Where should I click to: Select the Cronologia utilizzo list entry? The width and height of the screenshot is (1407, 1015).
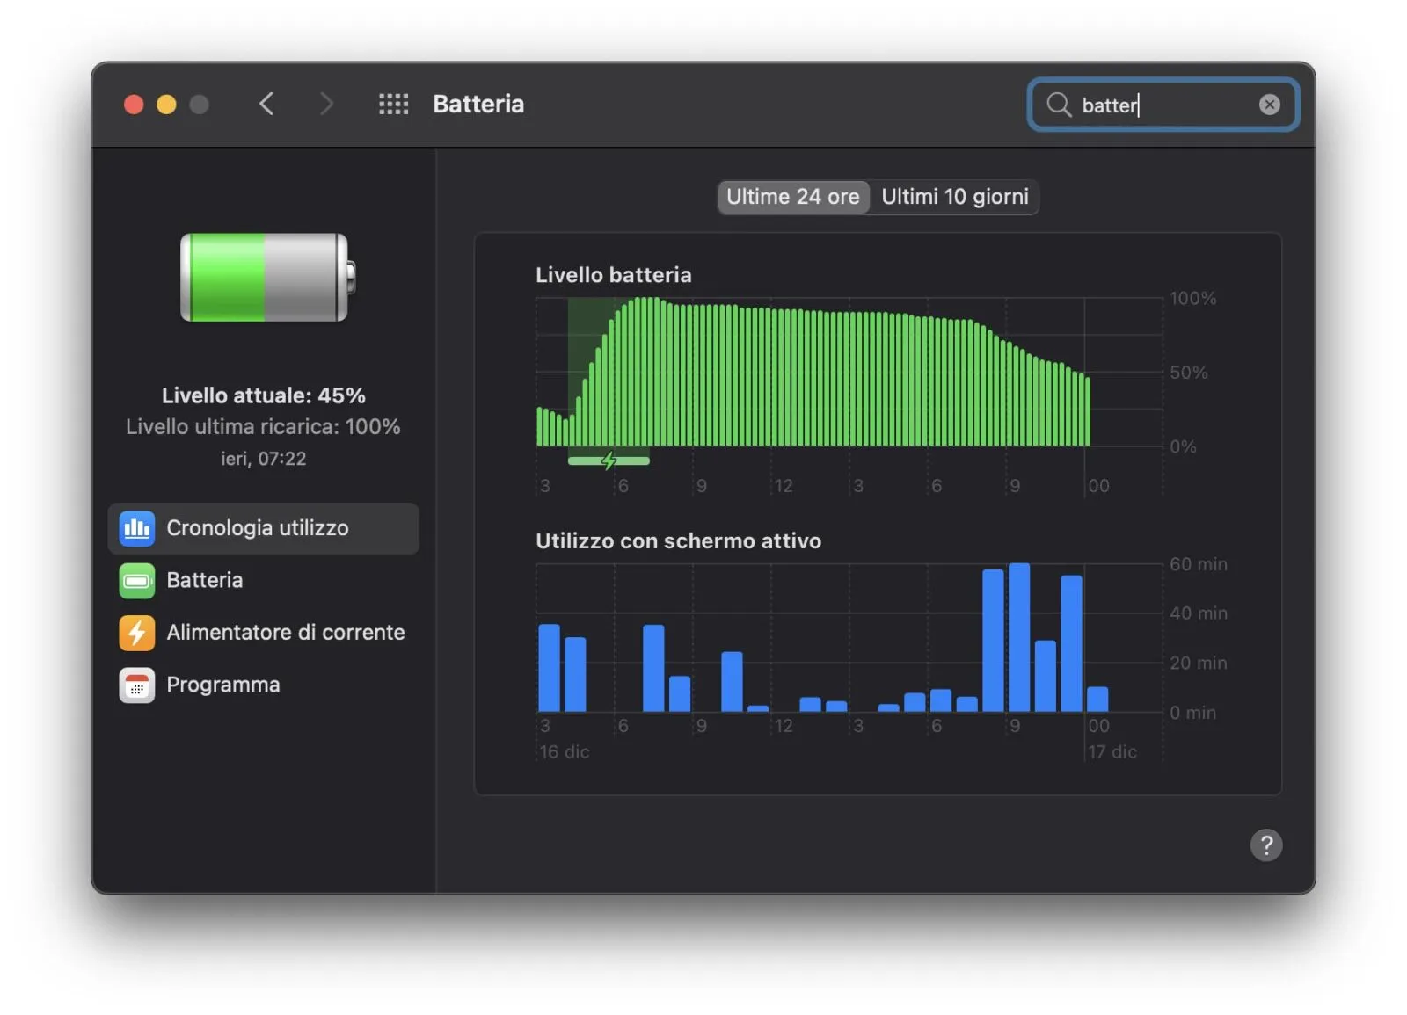[x=258, y=528]
